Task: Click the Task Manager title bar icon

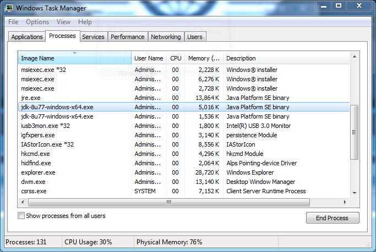Action: click(x=9, y=8)
